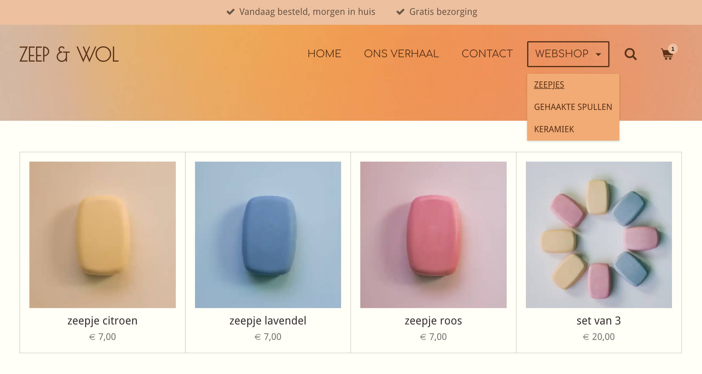Open the search magnifier icon
Image resolution: width=702 pixels, height=374 pixels.
630,54
